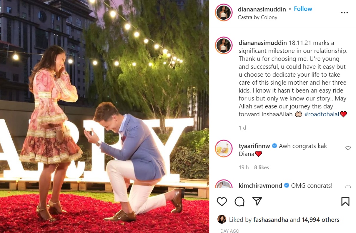Open kimchiraymond username link
Image resolution: width=356 pixels, height=233 pixels.
pyautogui.click(x=260, y=186)
